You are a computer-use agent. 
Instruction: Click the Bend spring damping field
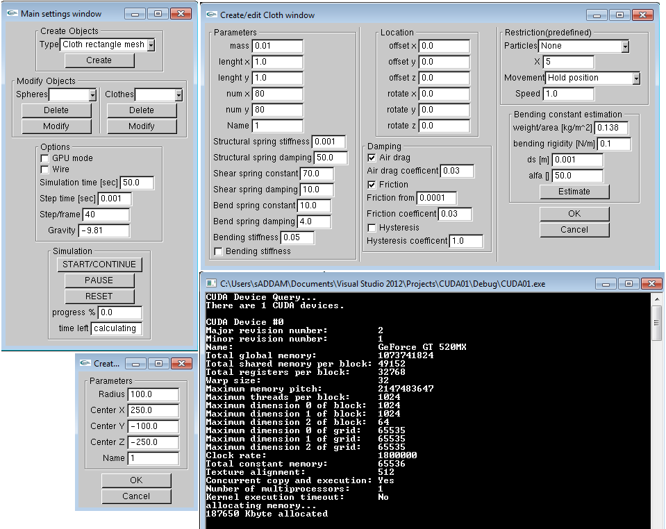coord(315,221)
